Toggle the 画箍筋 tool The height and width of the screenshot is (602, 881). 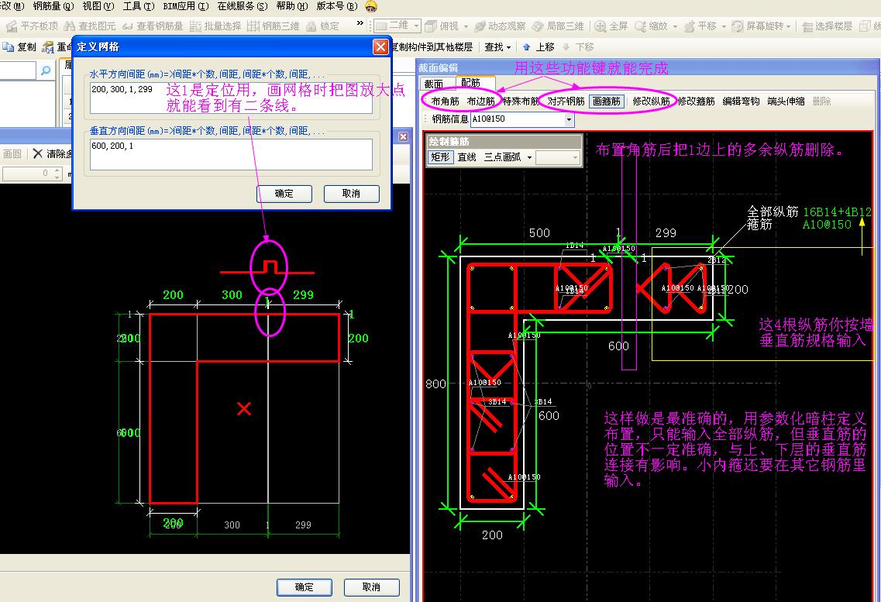pyautogui.click(x=607, y=101)
